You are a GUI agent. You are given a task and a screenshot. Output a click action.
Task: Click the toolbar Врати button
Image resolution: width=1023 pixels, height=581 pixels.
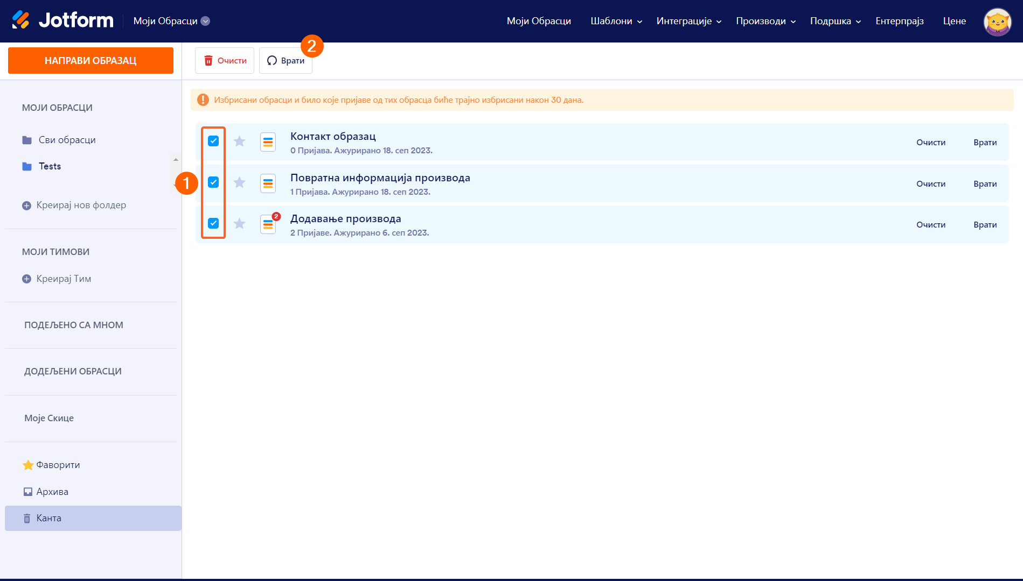pyautogui.click(x=286, y=61)
